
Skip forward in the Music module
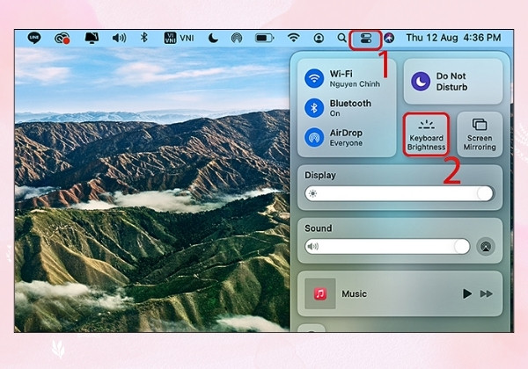(487, 293)
